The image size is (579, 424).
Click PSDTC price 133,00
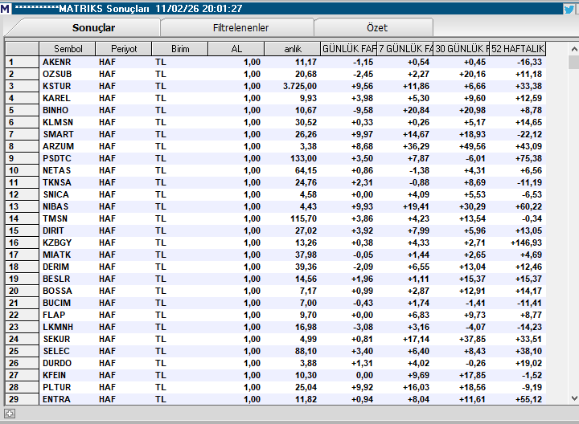[x=303, y=158]
